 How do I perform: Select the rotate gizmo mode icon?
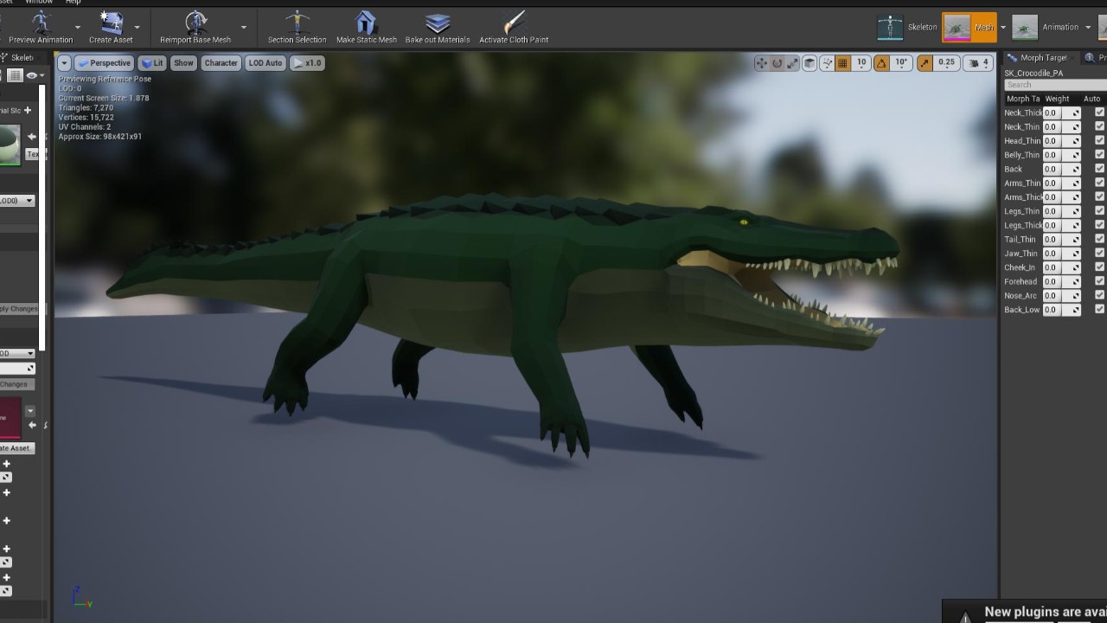pos(777,63)
